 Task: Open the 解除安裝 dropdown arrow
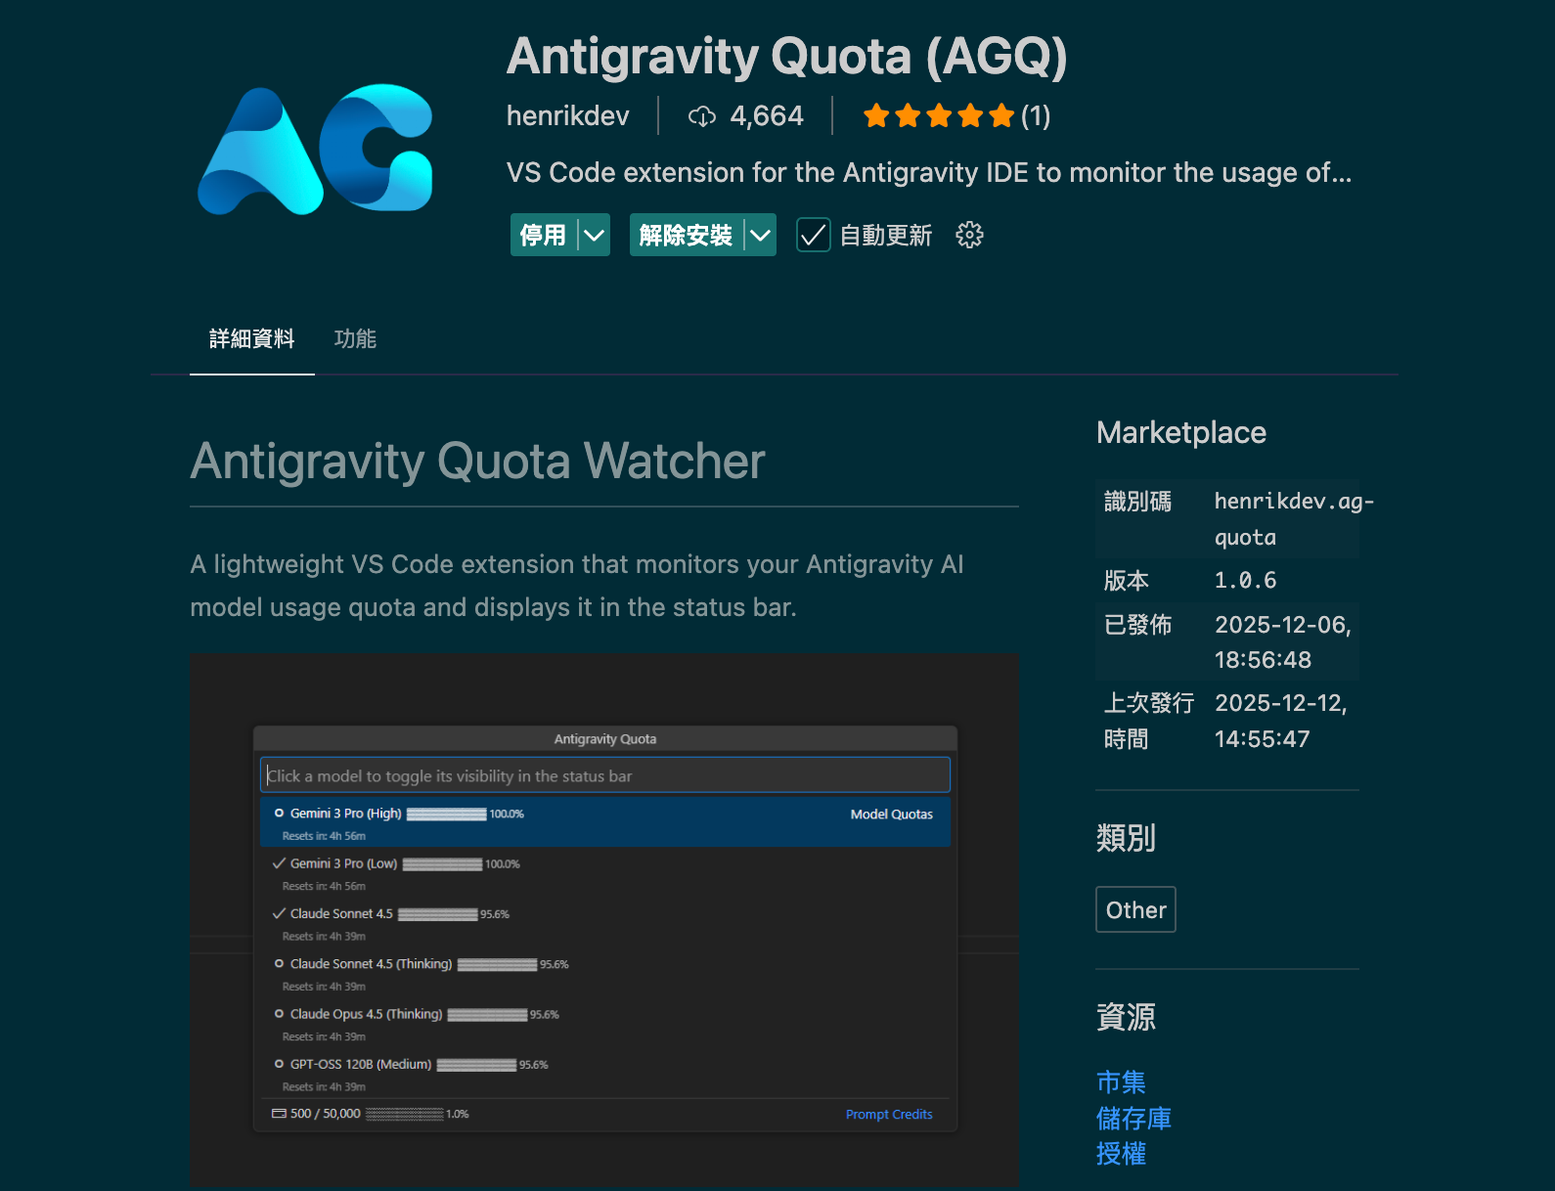(760, 235)
